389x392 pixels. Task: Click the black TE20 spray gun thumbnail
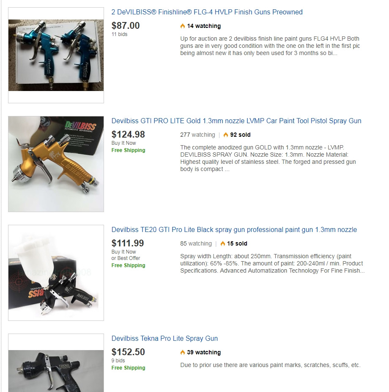[56, 273]
